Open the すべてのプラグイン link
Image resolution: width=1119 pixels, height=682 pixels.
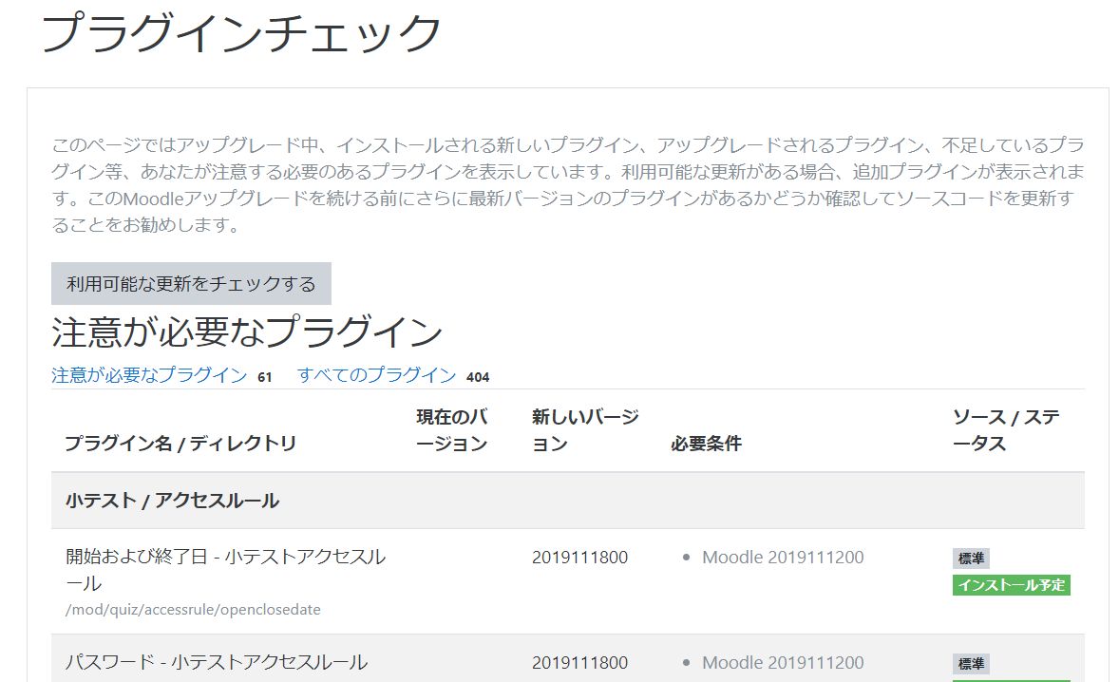point(377,375)
